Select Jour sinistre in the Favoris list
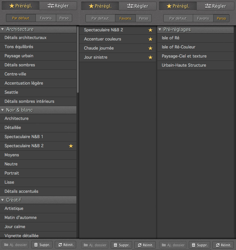Viewport: 236px width, 250px height. (x=118, y=57)
